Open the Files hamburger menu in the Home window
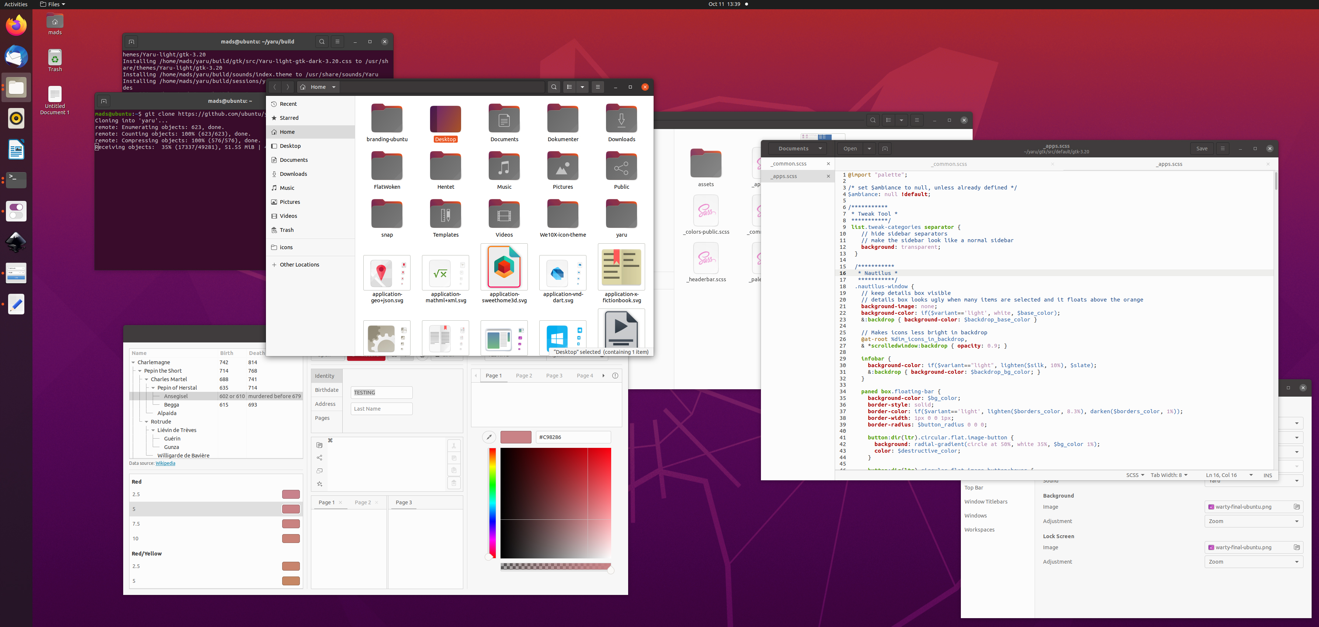This screenshot has width=1319, height=627. pyautogui.click(x=598, y=87)
